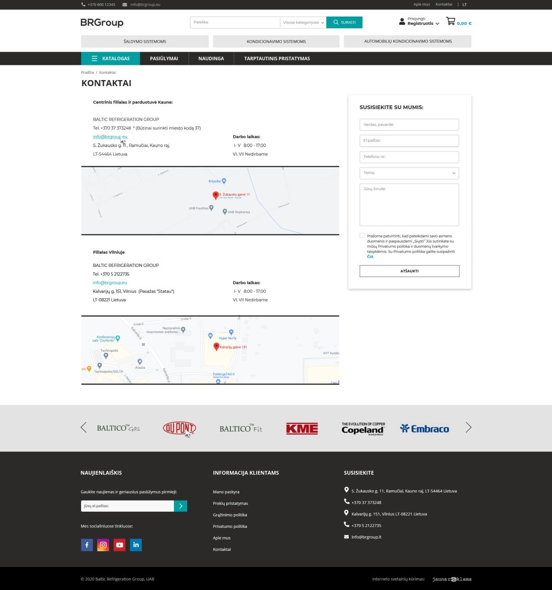
Task: Click the envelope icon in top bar
Action: 125,5
